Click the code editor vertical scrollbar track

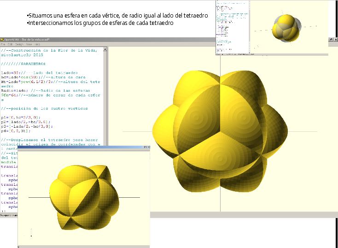105,97
